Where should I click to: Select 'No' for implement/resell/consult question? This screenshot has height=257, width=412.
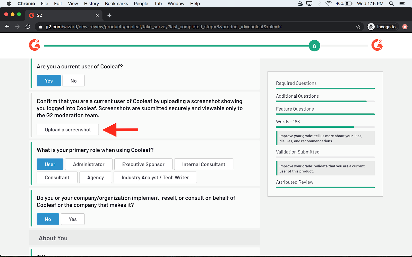tap(48, 219)
